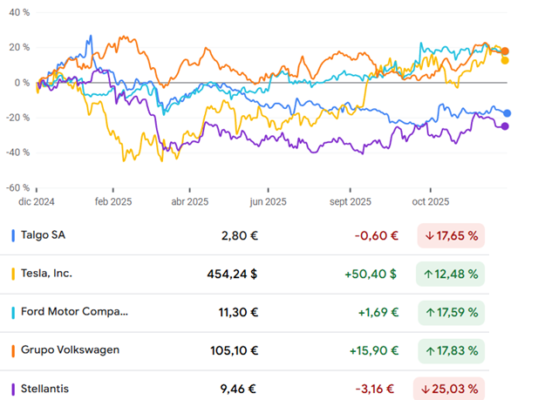Click the purple endpoint dot on the chart
Viewport: 538px width, 400px height.
[x=505, y=126]
